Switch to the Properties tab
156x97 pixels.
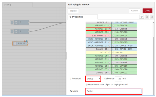tap(83, 17)
